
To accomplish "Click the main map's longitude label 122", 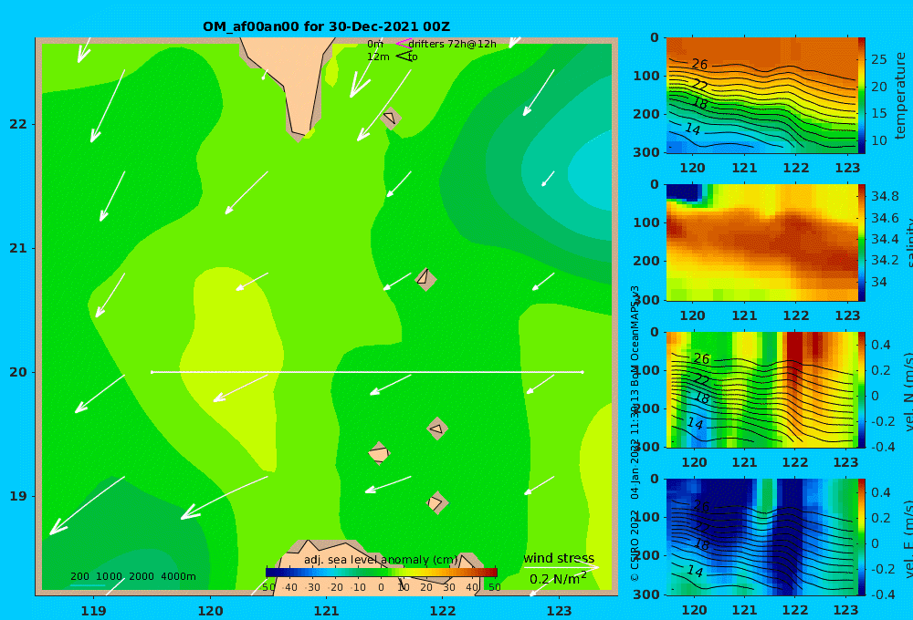I will click(x=443, y=611).
